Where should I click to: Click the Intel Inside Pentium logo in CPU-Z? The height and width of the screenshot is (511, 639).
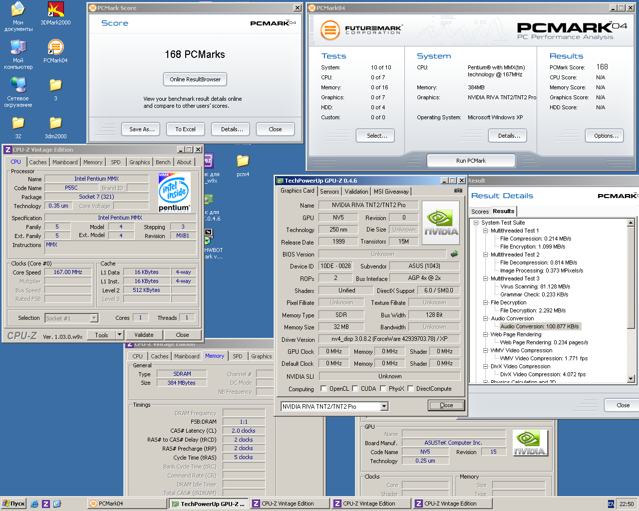tap(174, 193)
